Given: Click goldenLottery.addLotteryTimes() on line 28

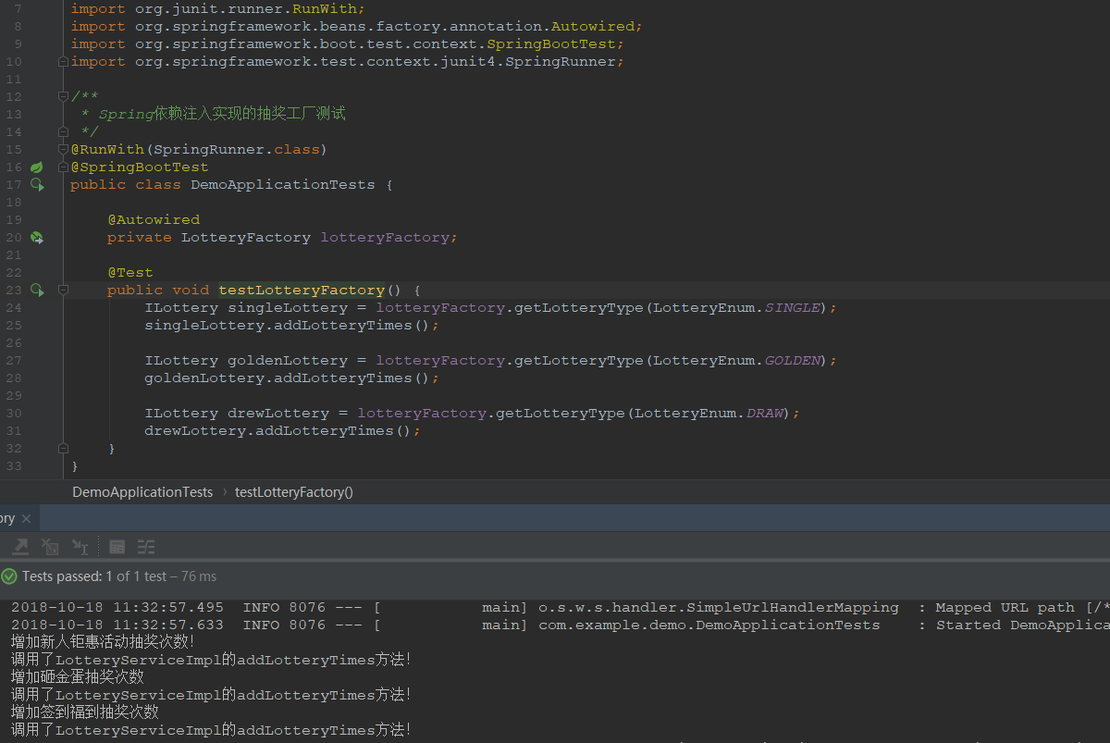Looking at the screenshot, I should [x=292, y=378].
